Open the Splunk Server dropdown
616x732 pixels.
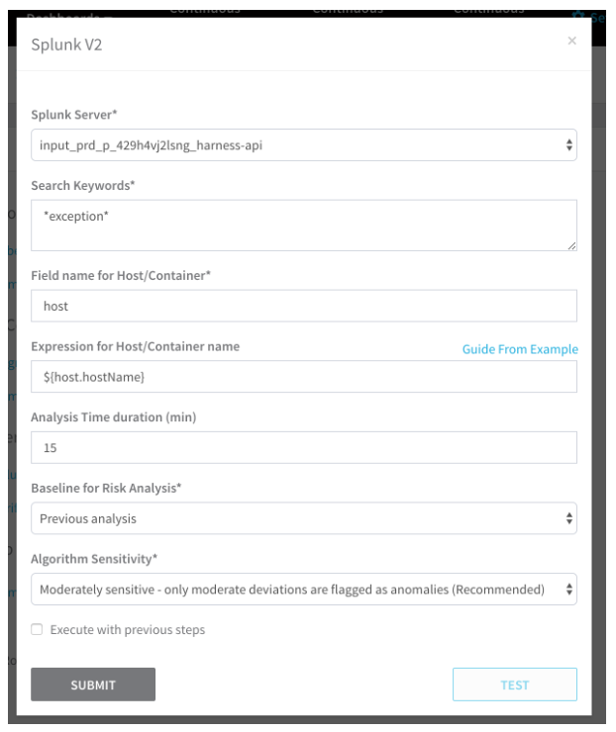click(x=304, y=145)
